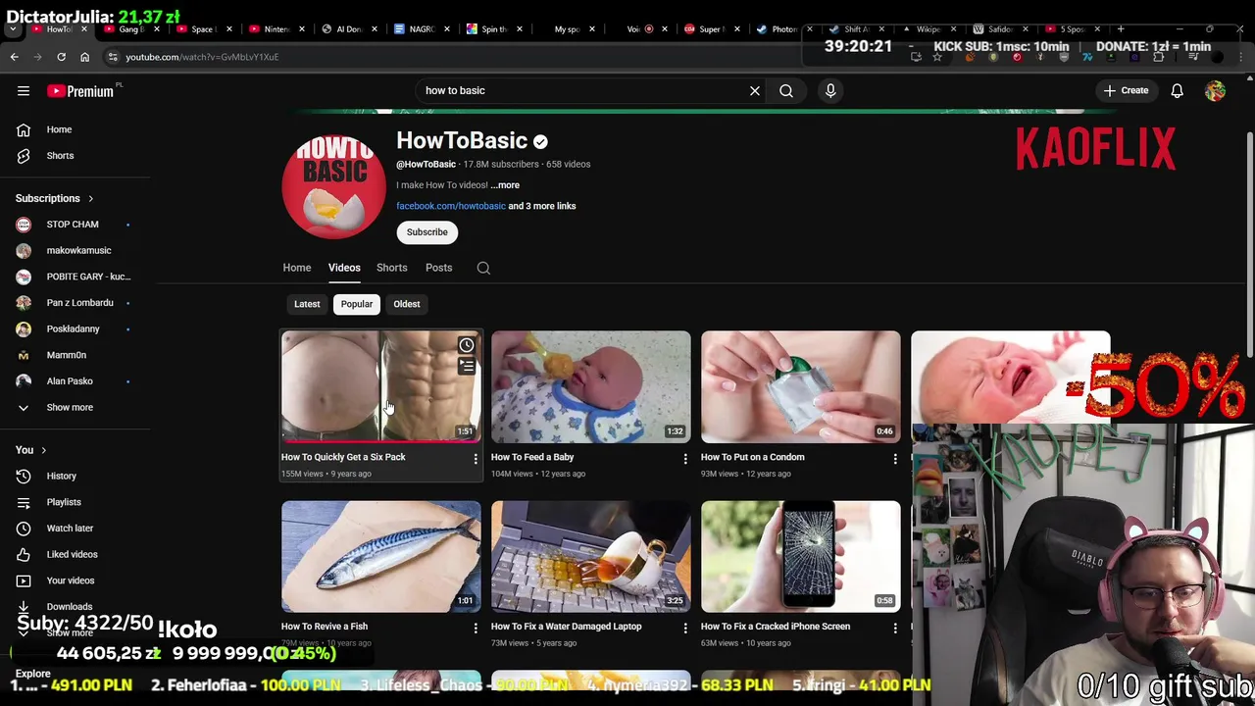Add Six Pack video to queue
1255x706 pixels.
click(467, 367)
